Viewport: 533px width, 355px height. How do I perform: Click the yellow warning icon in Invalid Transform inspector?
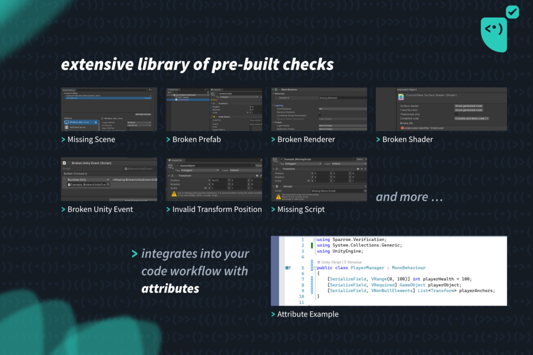click(x=175, y=194)
